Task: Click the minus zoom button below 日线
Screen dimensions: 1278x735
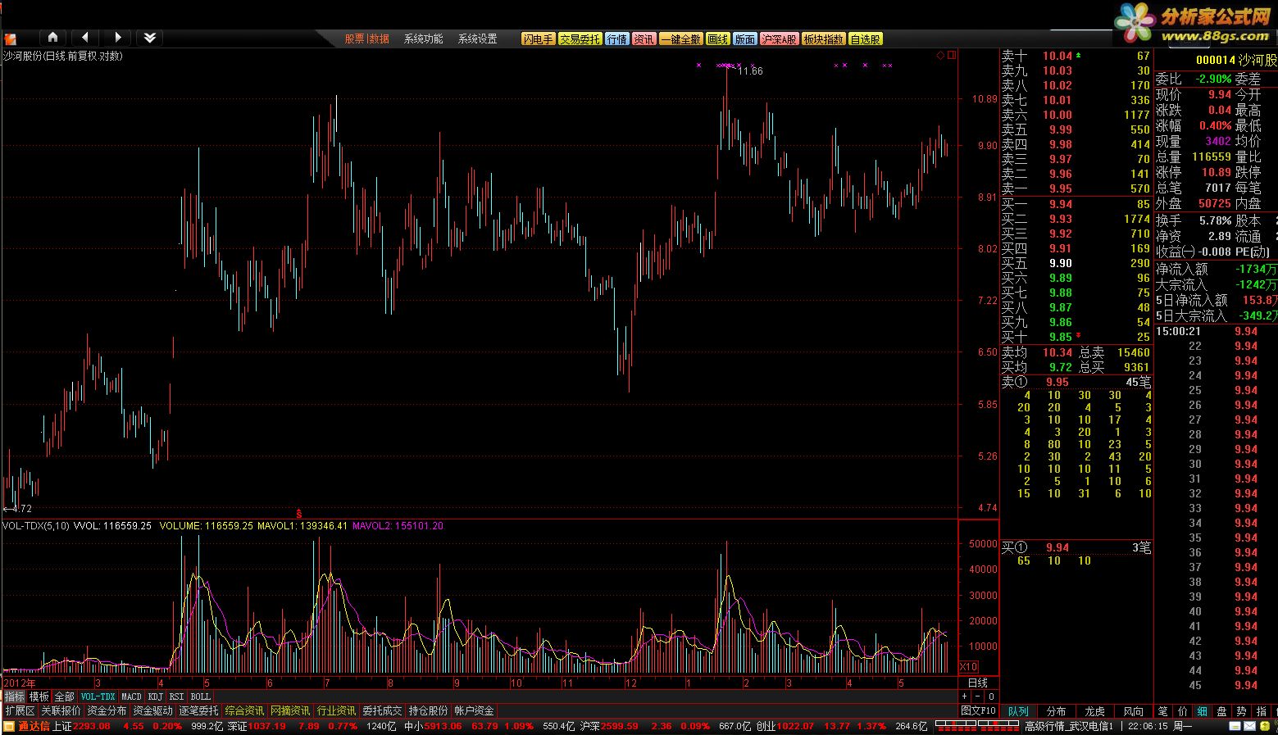Action: pos(978,696)
